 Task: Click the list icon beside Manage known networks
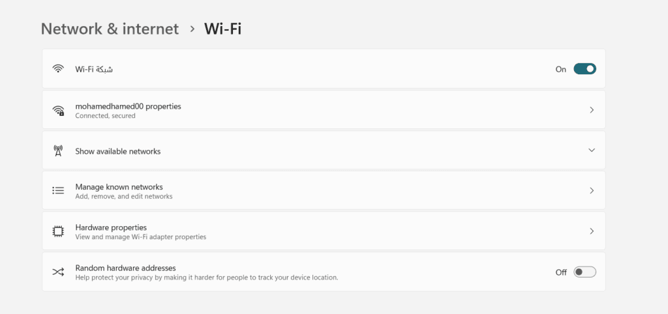(58, 191)
